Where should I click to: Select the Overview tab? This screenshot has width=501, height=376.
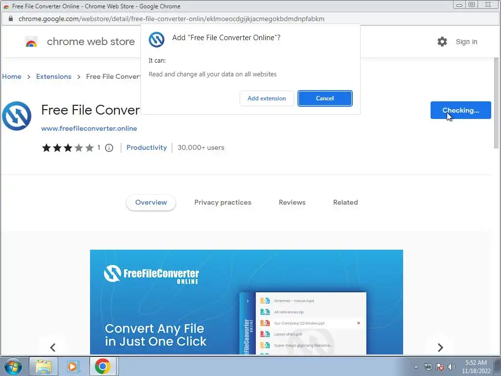tap(151, 202)
